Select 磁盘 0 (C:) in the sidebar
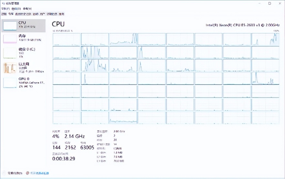 (x=24, y=53)
